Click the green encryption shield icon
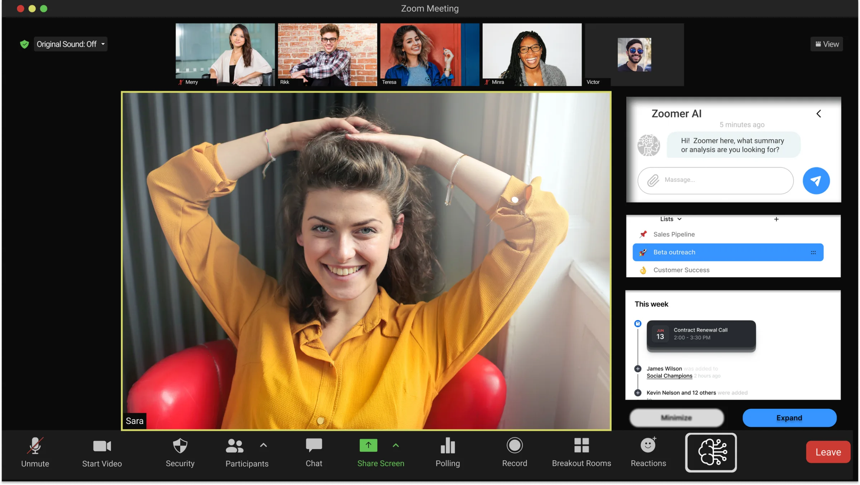Image resolution: width=860 pixels, height=485 pixels. (24, 44)
